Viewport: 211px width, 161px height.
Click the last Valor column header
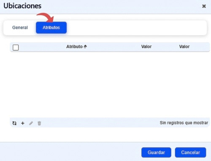[x=184, y=46]
